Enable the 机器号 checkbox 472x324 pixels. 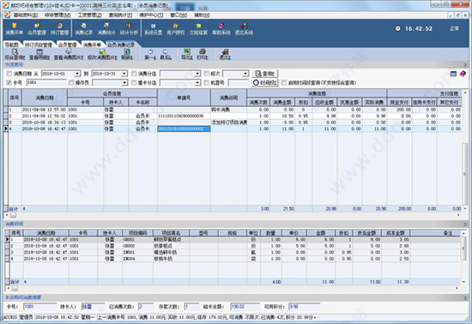coord(207,82)
